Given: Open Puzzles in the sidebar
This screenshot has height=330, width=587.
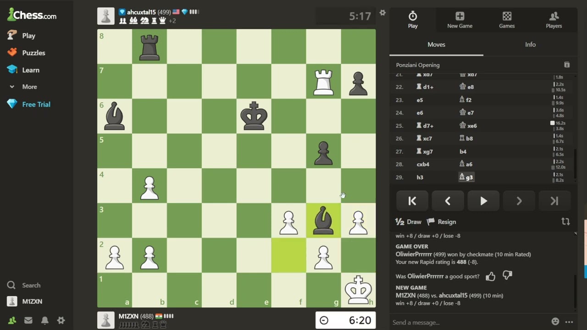Looking at the screenshot, I should point(26,53).
